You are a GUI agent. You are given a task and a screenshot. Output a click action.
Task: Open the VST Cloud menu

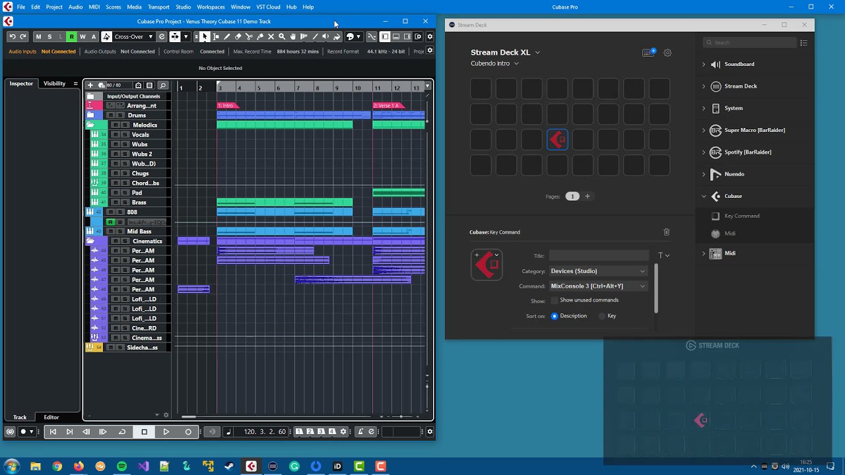pyautogui.click(x=268, y=7)
